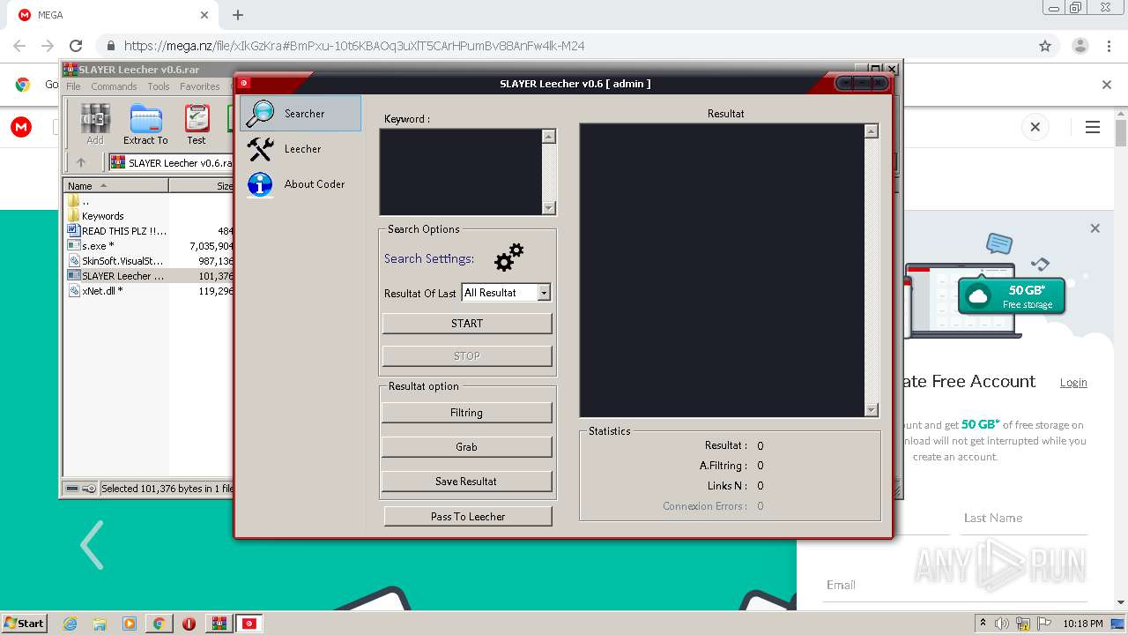Dismiss MEGA top bar with X icon
The width and height of the screenshot is (1128, 635).
[x=1035, y=127]
